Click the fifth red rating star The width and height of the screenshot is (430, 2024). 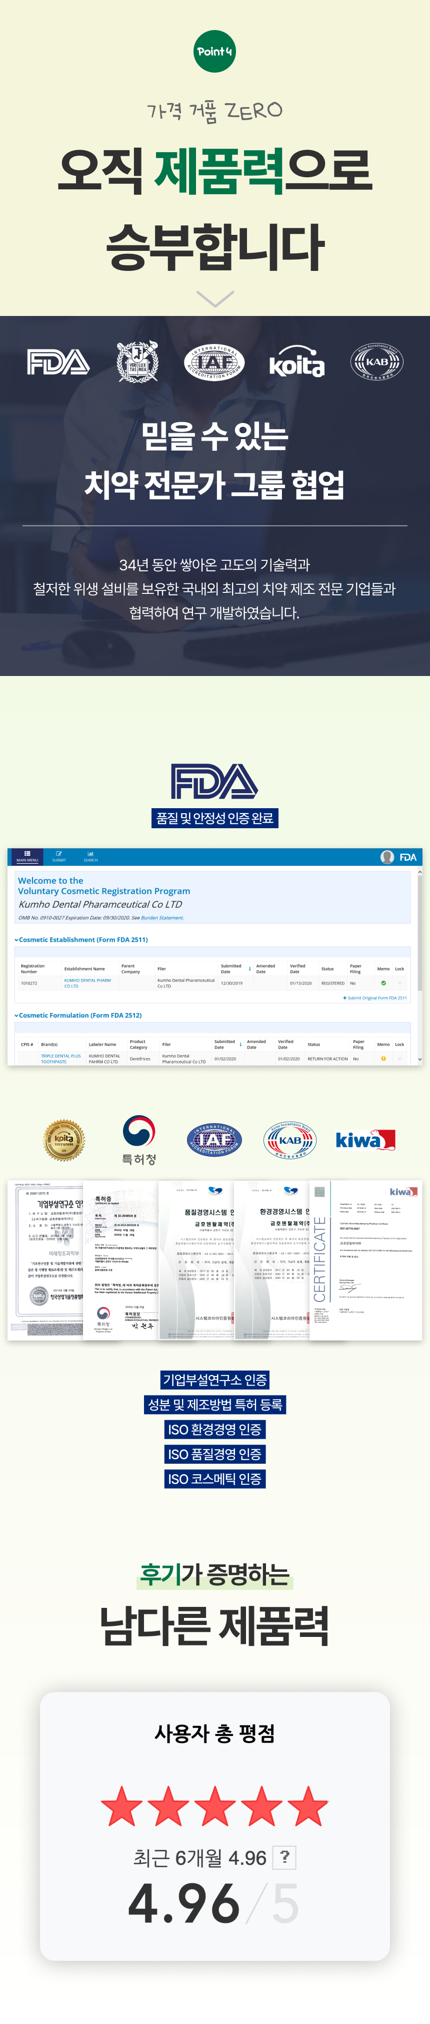(x=307, y=1806)
